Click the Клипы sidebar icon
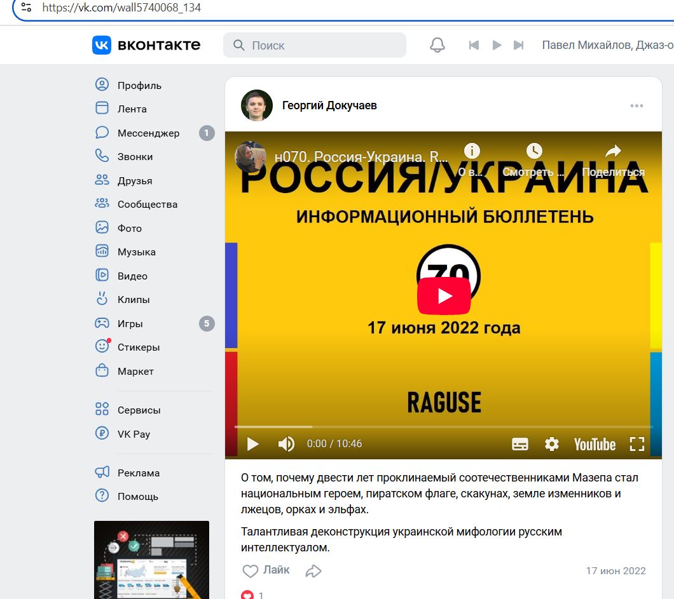 [102, 299]
